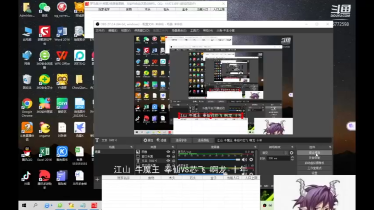The height and width of the screenshot is (210, 374).
Task: Undock the 场景 panel icon
Action: pyautogui.click(x=131, y=147)
